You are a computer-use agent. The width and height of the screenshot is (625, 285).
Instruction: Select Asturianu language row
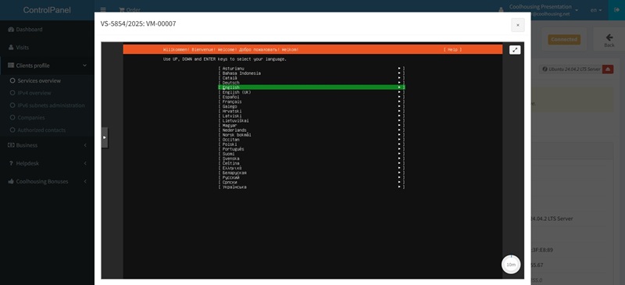pos(311,69)
